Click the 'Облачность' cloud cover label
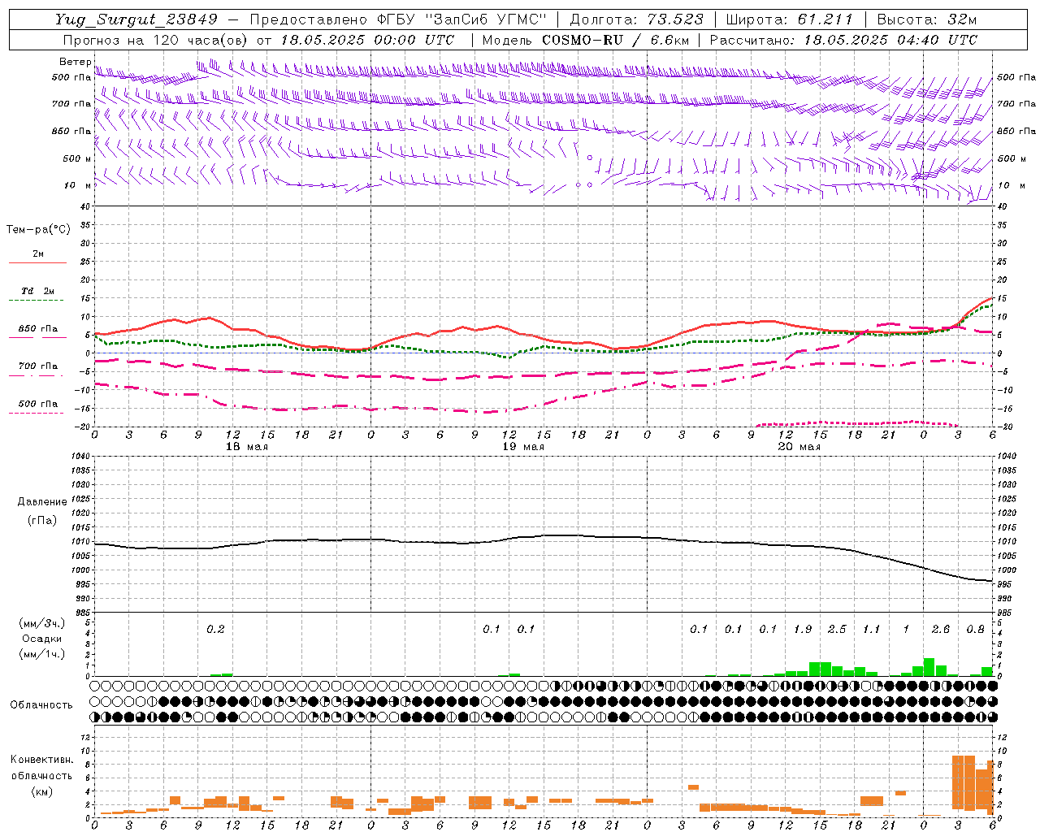The width and height of the screenshot is (1040, 832). (41, 705)
